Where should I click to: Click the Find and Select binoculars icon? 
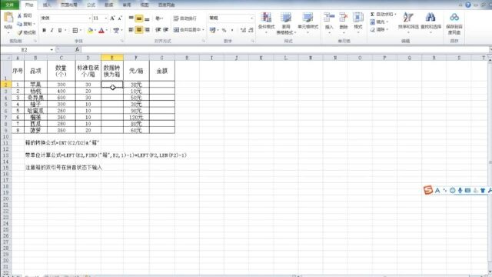[x=430, y=18]
